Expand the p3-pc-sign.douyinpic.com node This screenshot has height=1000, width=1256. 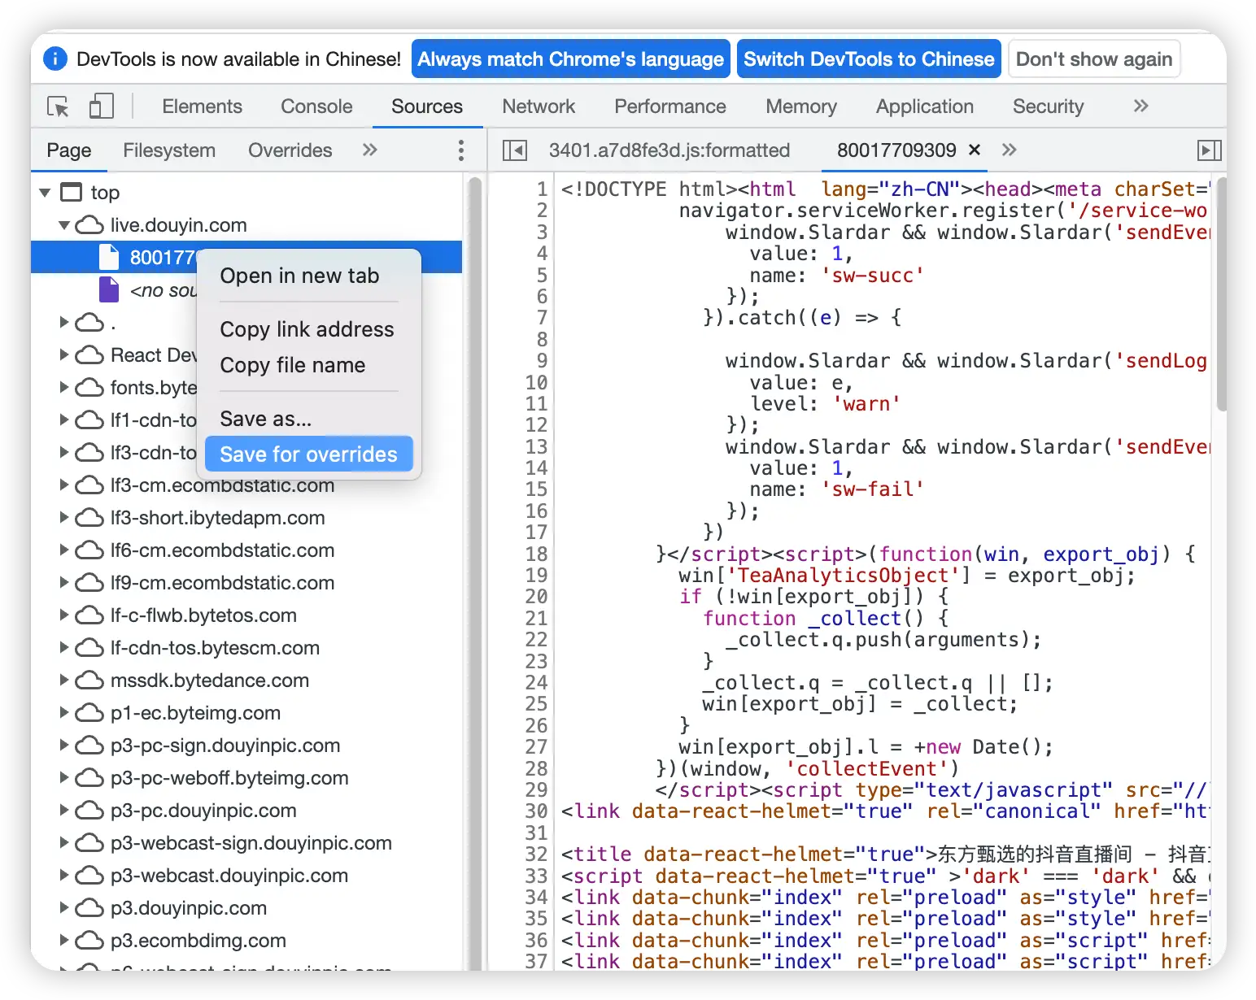point(64,746)
